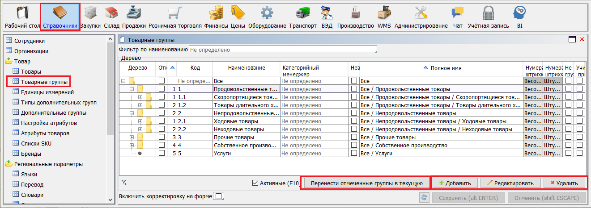Screen dimensions: 591x208
Task: Open Единицы измерений in the sidebar
Action: pos(47,92)
